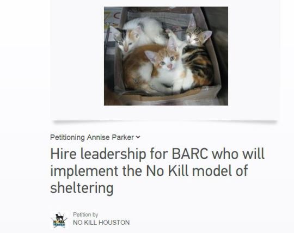294x233 pixels.
Task: Expand the chevron beside Annise Parker
Action: point(138,137)
